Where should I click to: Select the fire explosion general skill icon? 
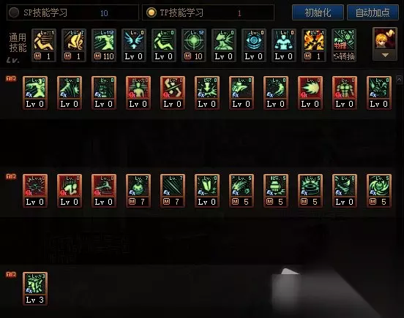[x=314, y=45]
